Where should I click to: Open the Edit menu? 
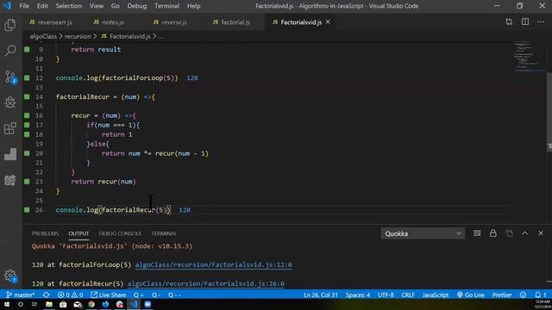pyautogui.click(x=42, y=6)
